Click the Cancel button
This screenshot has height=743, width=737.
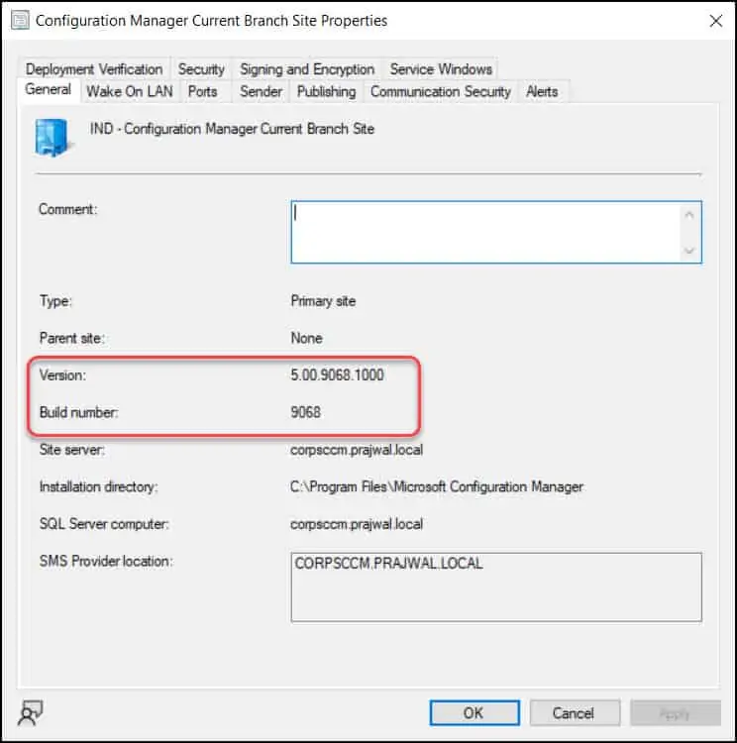(x=575, y=713)
